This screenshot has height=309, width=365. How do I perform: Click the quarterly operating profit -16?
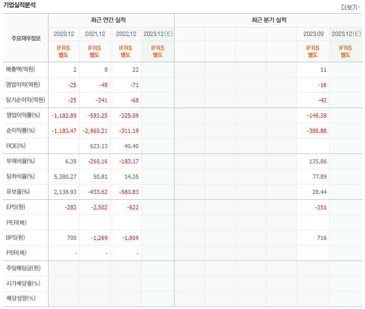click(x=322, y=85)
